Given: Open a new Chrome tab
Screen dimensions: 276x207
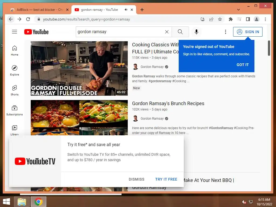Looking at the screenshot, I should 142,10.
